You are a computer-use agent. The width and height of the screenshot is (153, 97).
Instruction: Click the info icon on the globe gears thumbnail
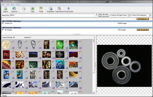[80, 48]
